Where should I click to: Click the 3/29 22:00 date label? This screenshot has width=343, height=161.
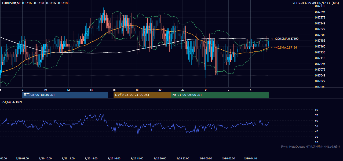tap(183, 158)
